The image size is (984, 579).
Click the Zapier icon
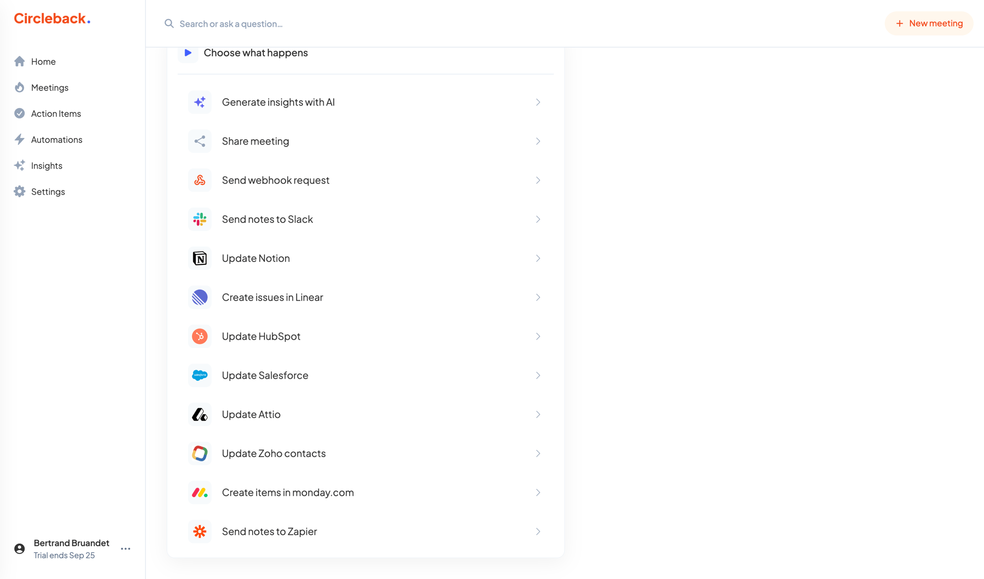point(199,531)
